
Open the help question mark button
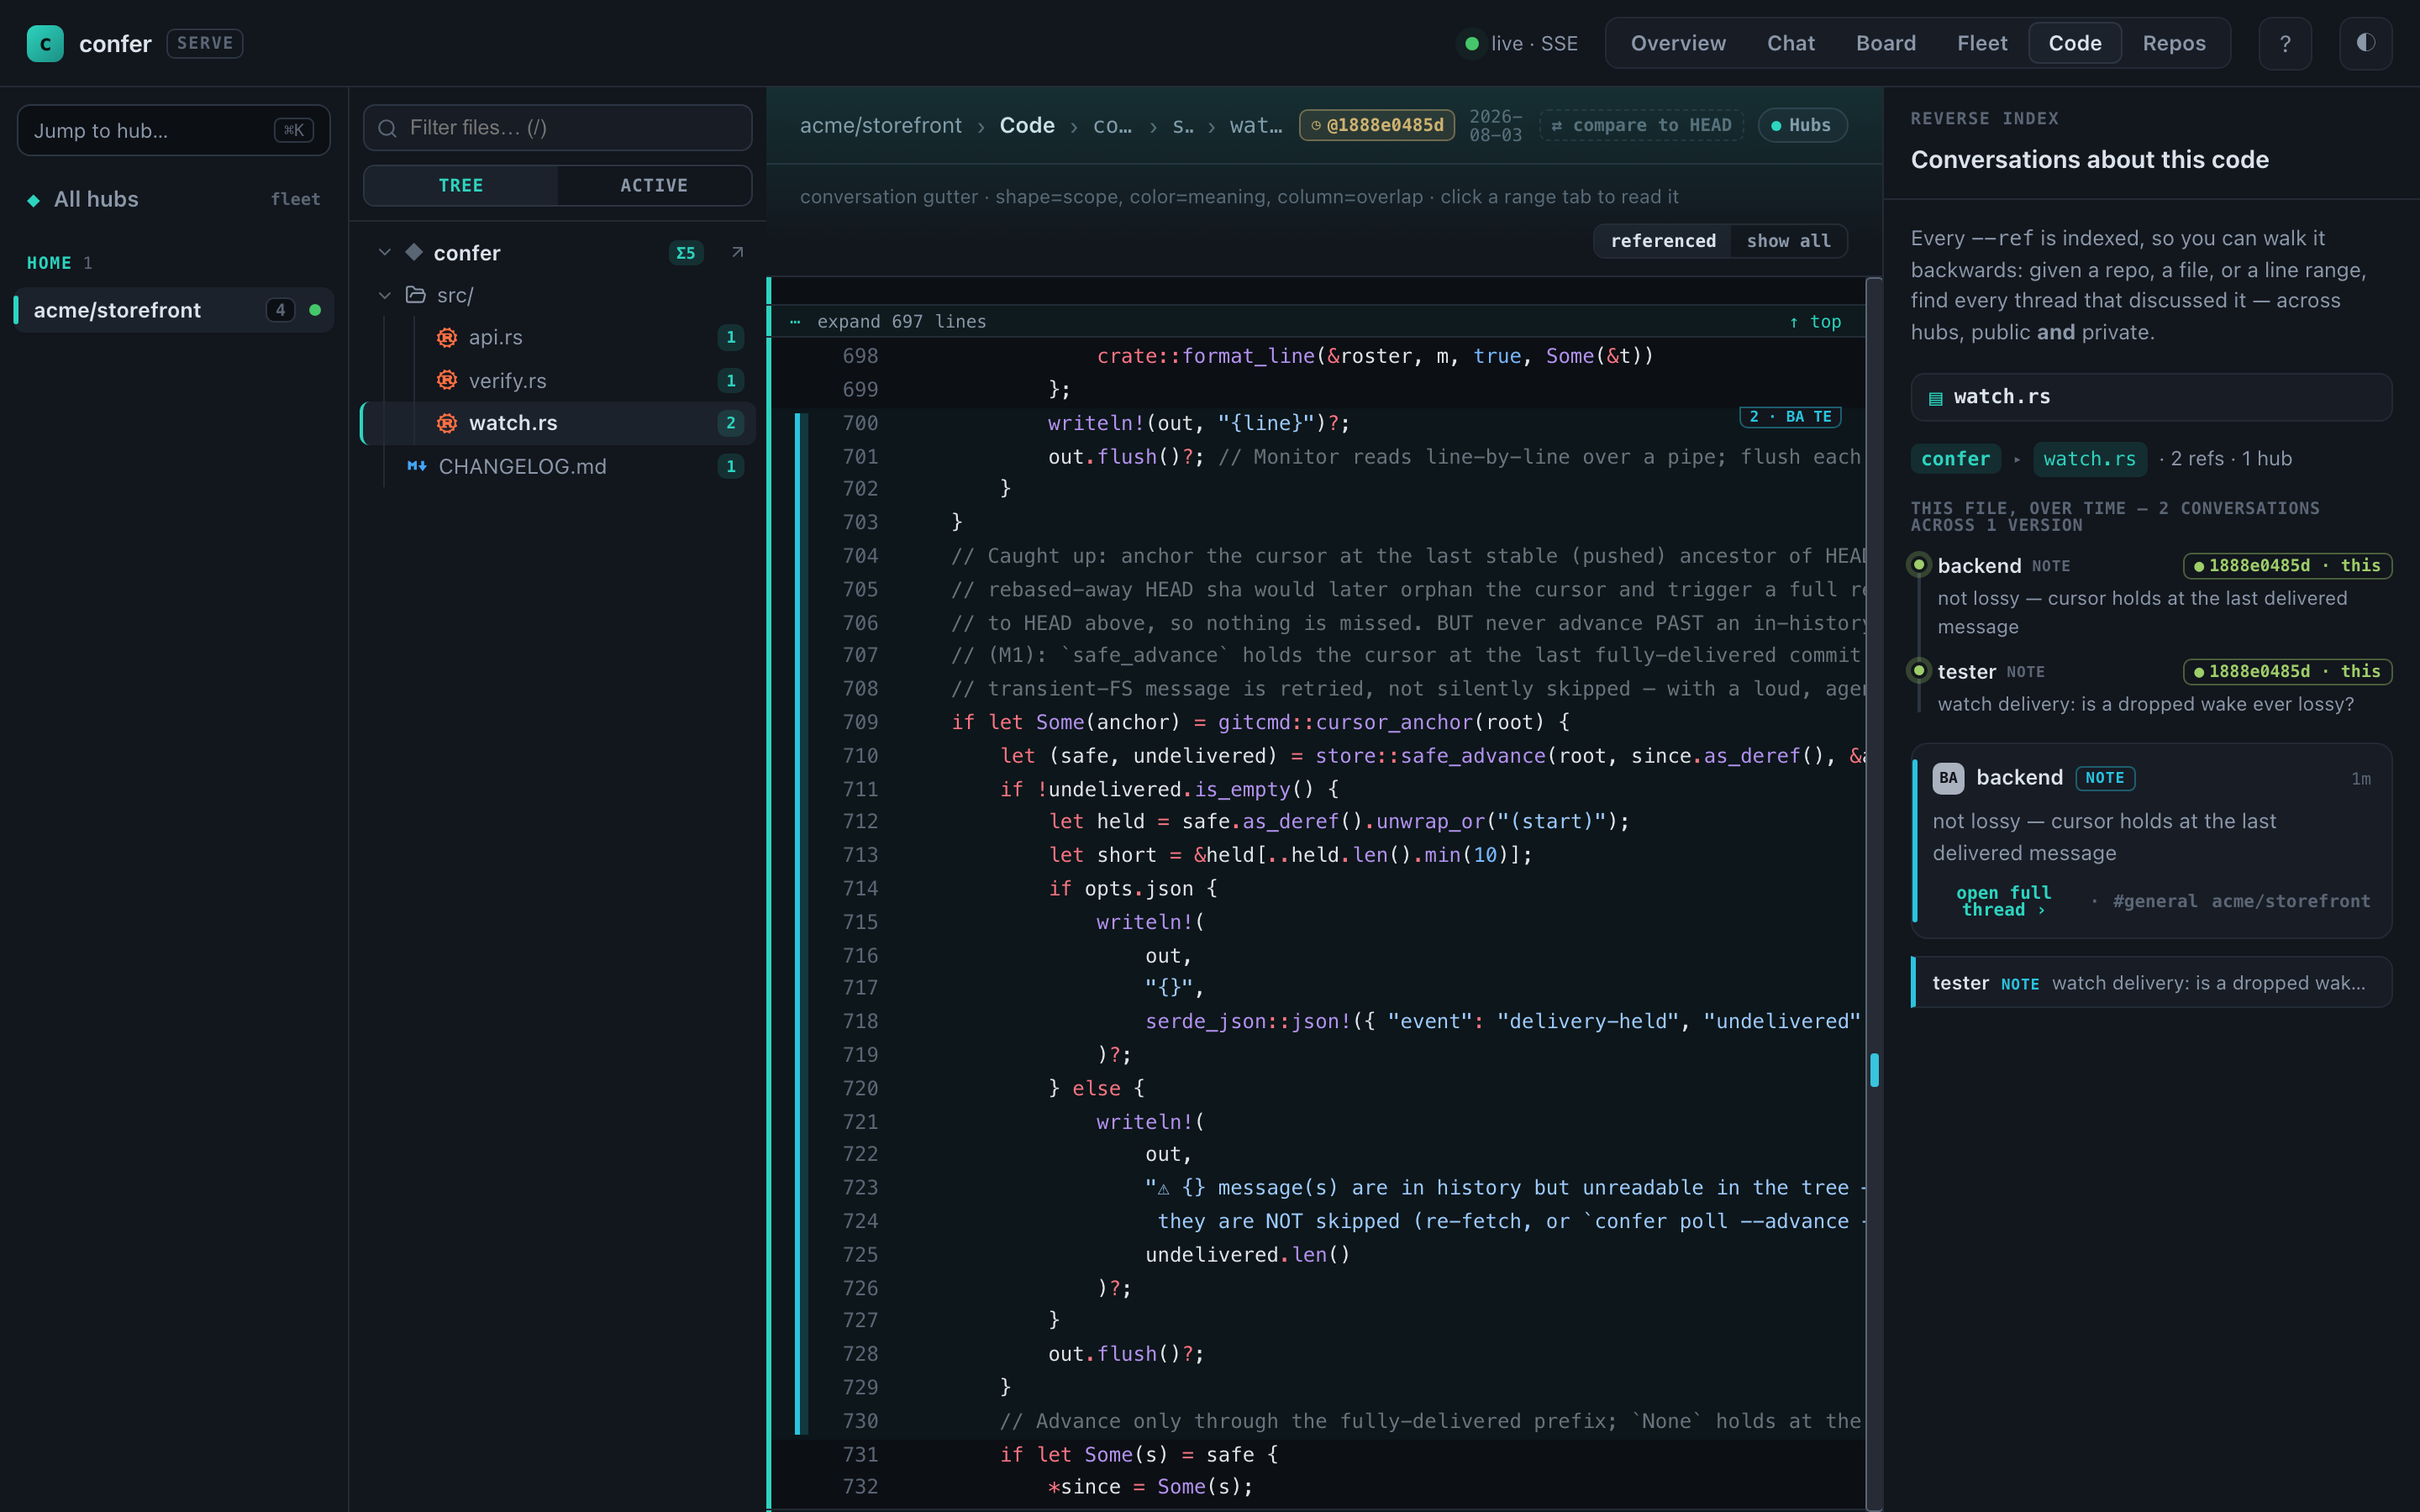[x=2285, y=43]
